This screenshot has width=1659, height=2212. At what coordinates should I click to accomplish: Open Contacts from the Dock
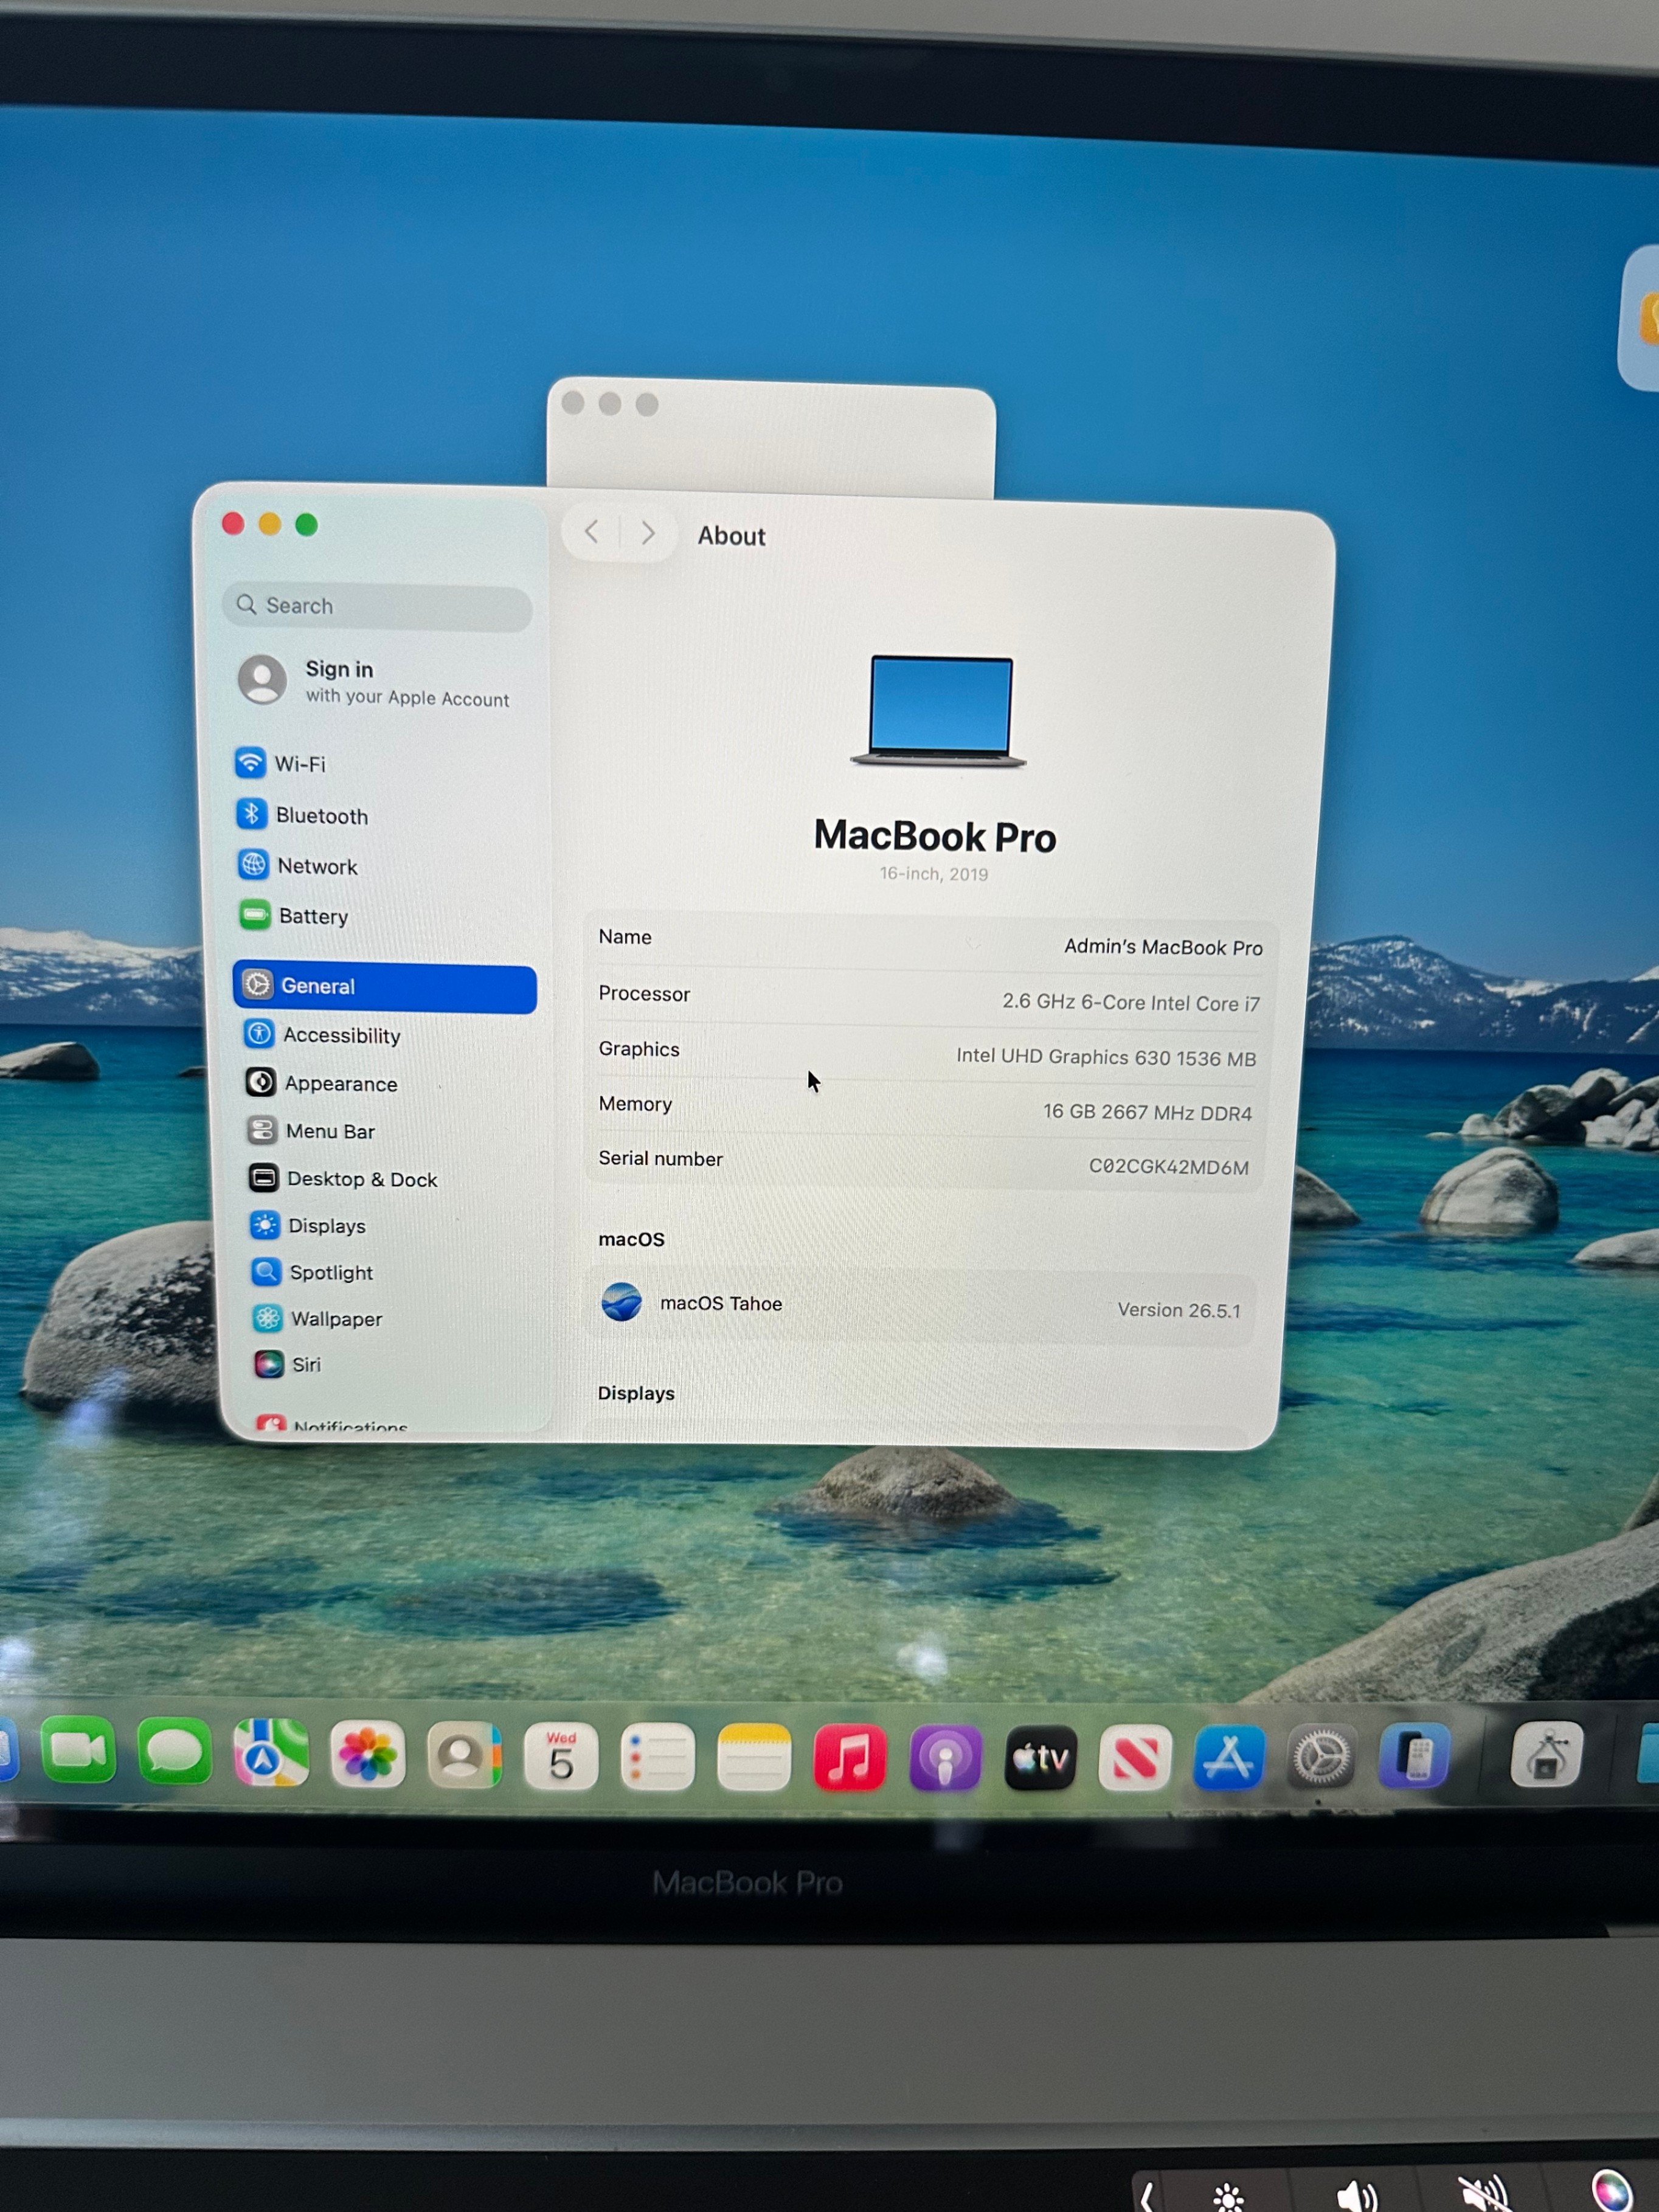[x=464, y=1756]
